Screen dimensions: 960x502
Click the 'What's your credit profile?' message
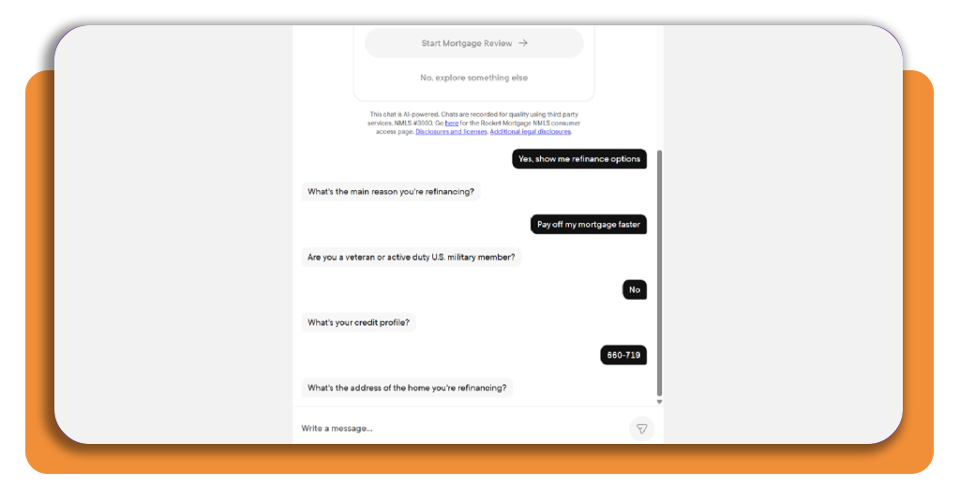coord(358,322)
